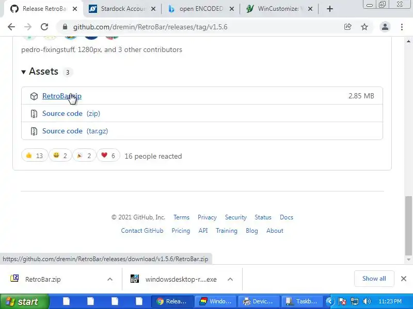
Task: Toggle the smiley reaction
Action: pos(60,156)
